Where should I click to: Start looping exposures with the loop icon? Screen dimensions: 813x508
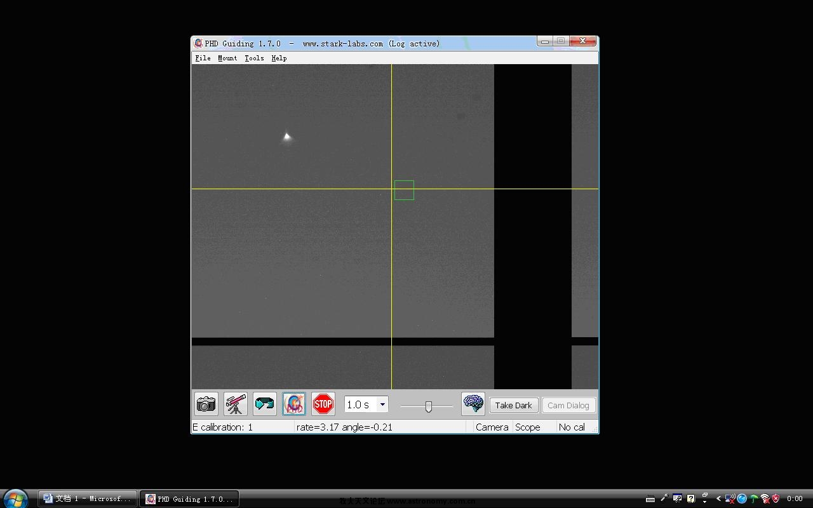(x=264, y=404)
